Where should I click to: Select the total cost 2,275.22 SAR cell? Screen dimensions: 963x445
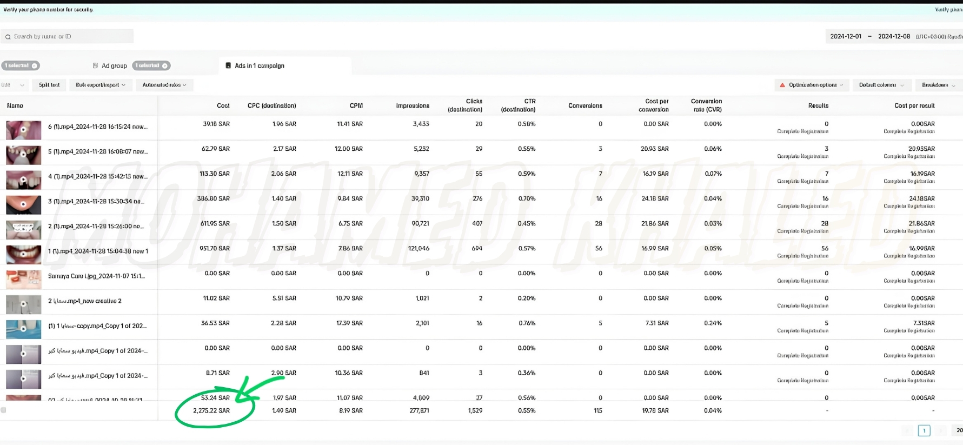211,410
